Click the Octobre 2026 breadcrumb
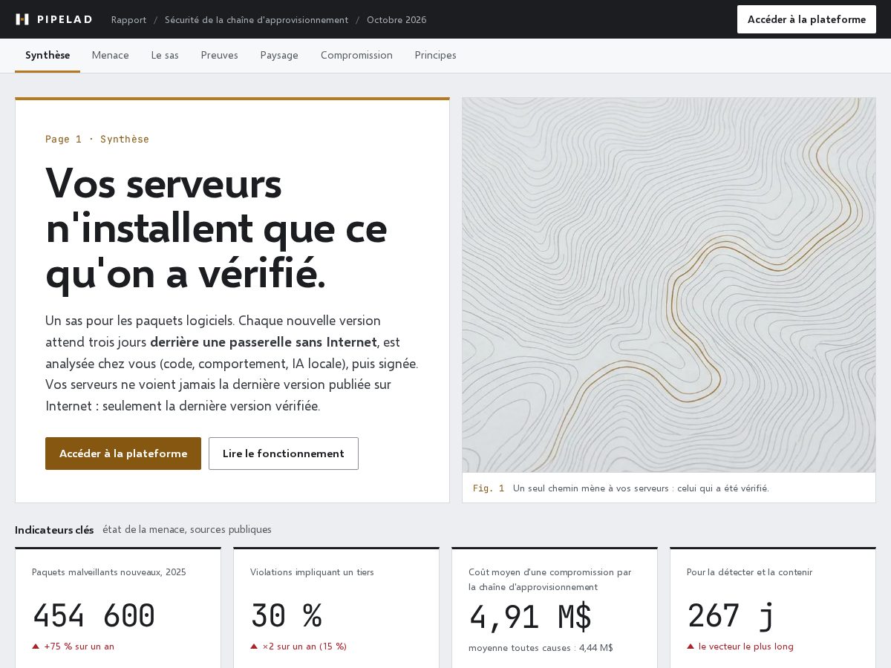Image resolution: width=891 pixels, height=668 pixels. 396,20
